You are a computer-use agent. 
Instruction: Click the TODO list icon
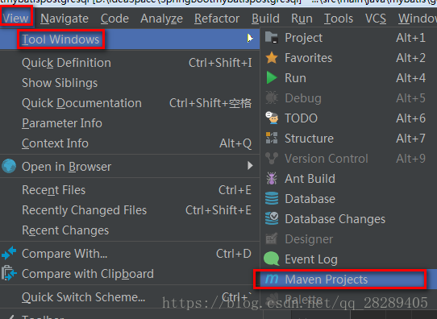click(x=272, y=118)
